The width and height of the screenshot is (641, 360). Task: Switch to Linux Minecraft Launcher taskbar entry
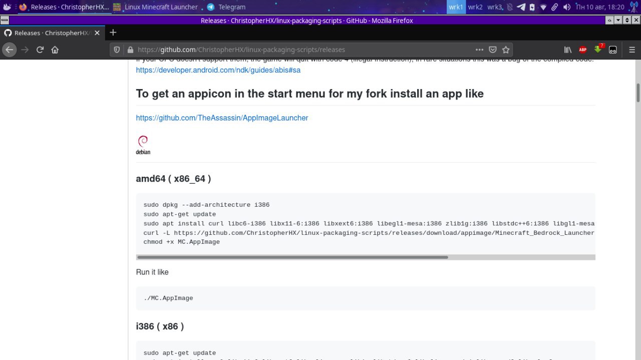[x=155, y=7]
